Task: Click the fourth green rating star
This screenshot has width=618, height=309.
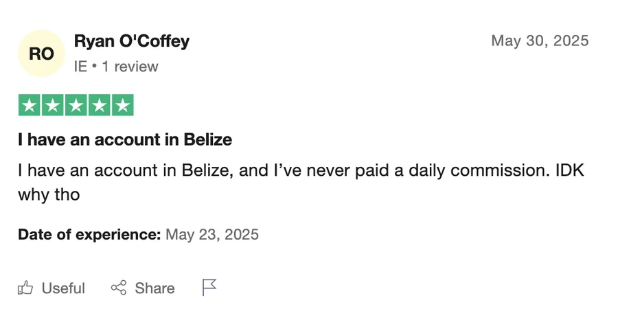Action: [99, 105]
